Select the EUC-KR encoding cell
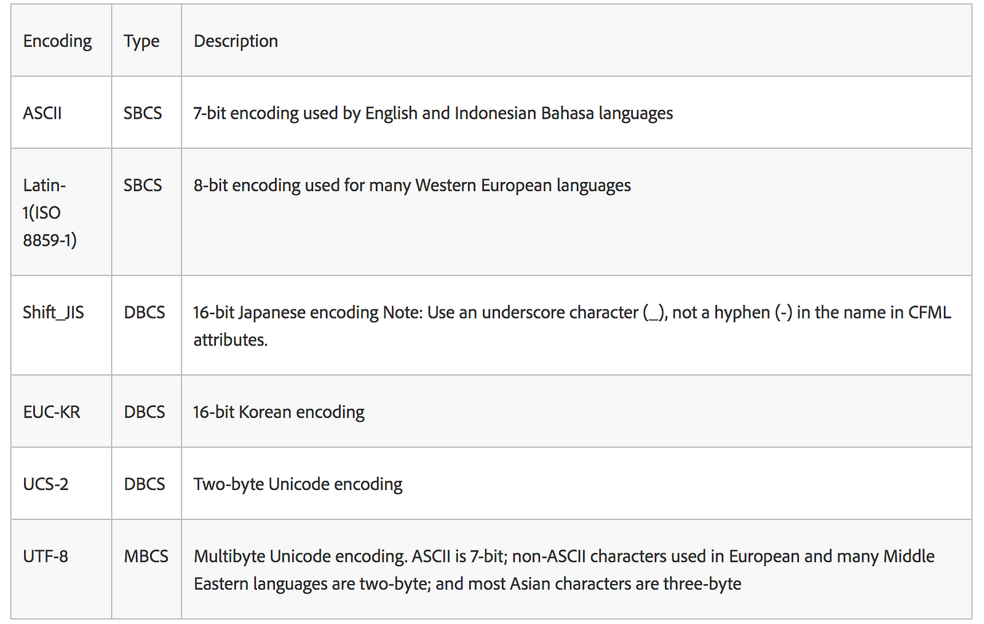 [52, 412]
